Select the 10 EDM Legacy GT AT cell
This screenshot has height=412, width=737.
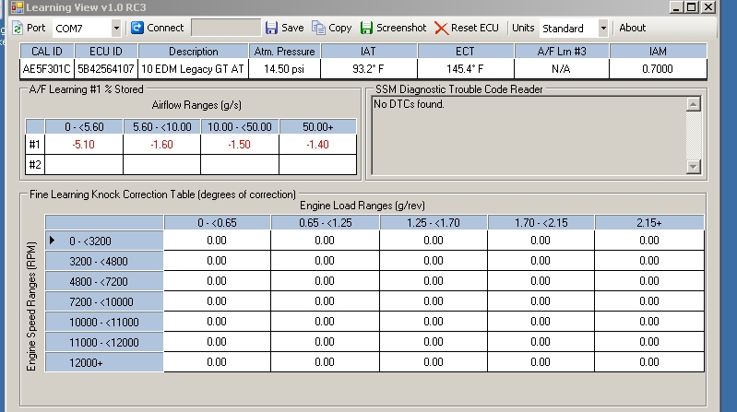[193, 69]
